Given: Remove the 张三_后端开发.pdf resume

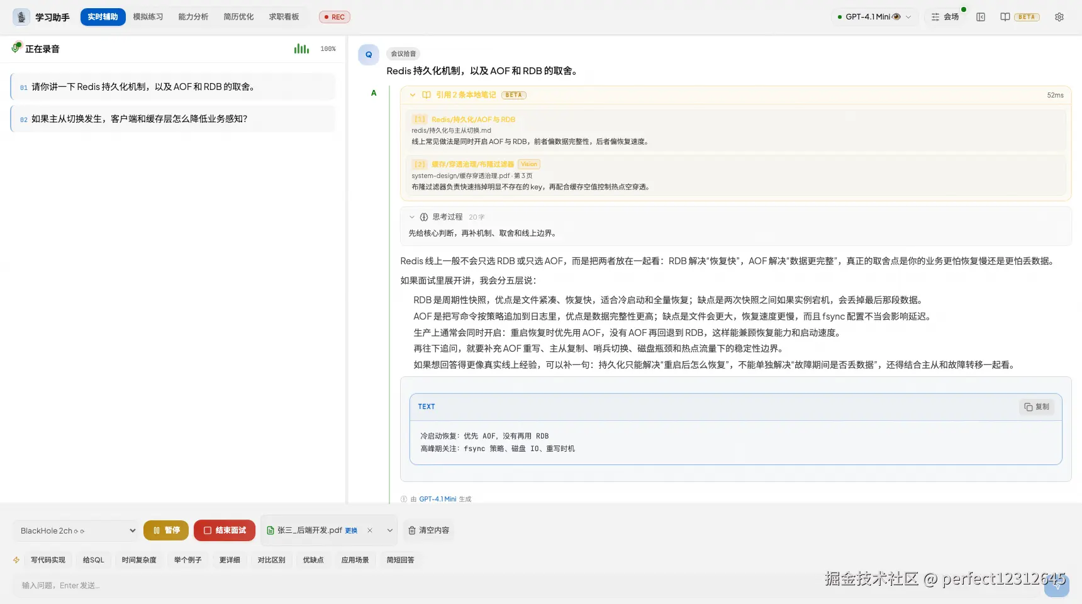Looking at the screenshot, I should pyautogui.click(x=370, y=530).
